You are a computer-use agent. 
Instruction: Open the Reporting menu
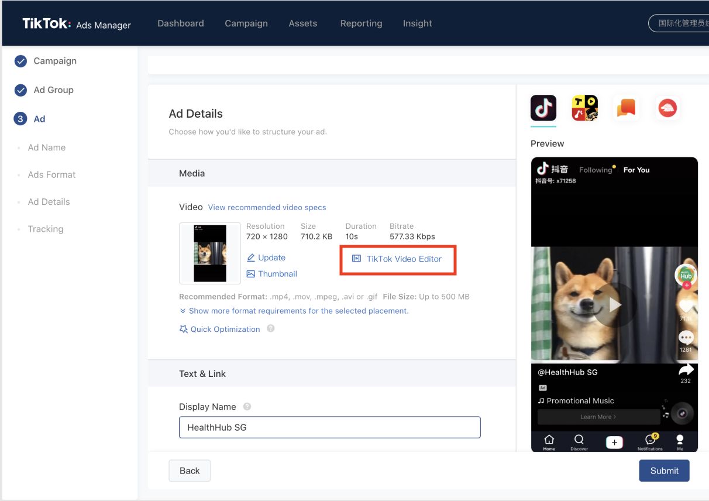[361, 23]
